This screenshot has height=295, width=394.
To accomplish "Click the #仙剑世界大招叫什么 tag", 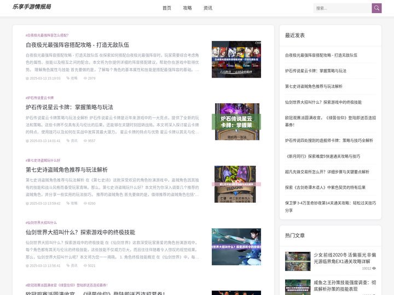I will [x=41, y=223].
